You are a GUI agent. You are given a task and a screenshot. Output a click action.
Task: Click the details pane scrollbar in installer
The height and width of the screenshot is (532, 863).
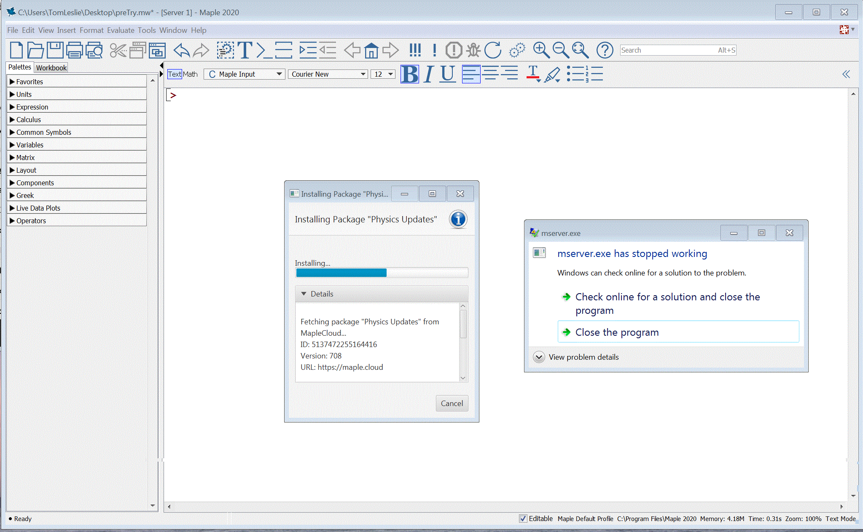[x=463, y=342]
